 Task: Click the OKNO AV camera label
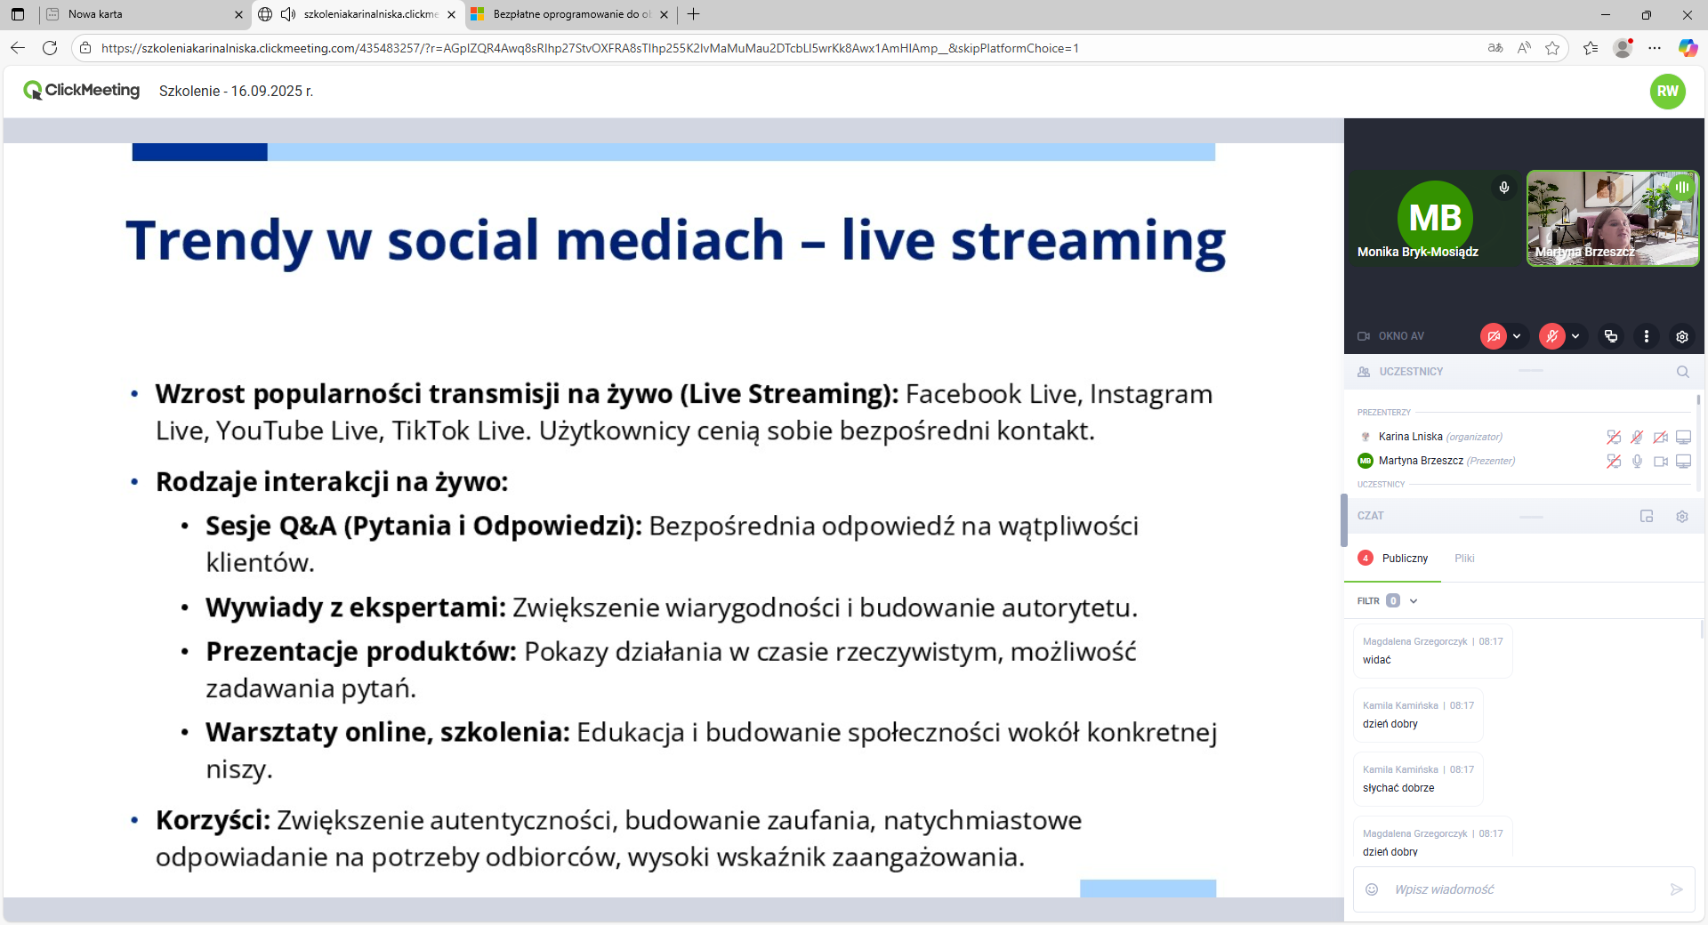tap(1390, 336)
